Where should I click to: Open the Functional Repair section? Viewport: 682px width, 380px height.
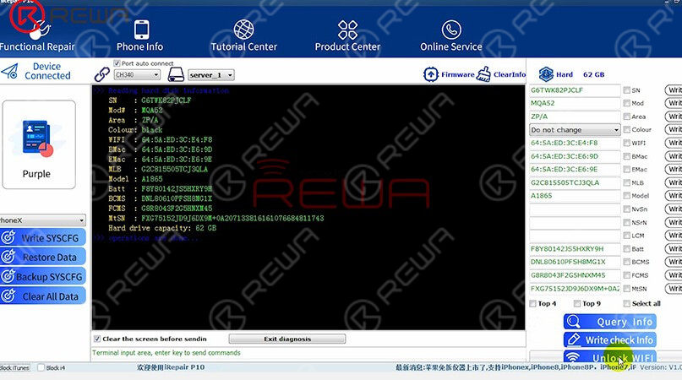[37, 35]
